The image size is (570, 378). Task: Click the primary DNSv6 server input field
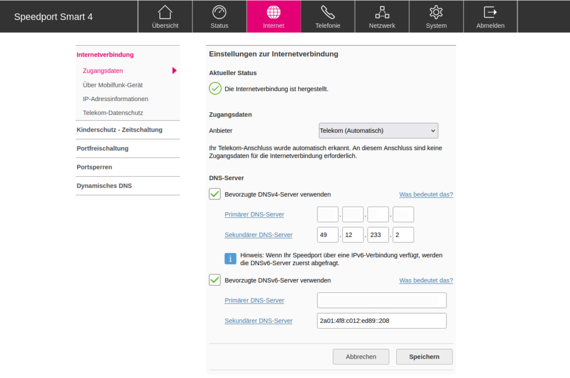point(381,300)
